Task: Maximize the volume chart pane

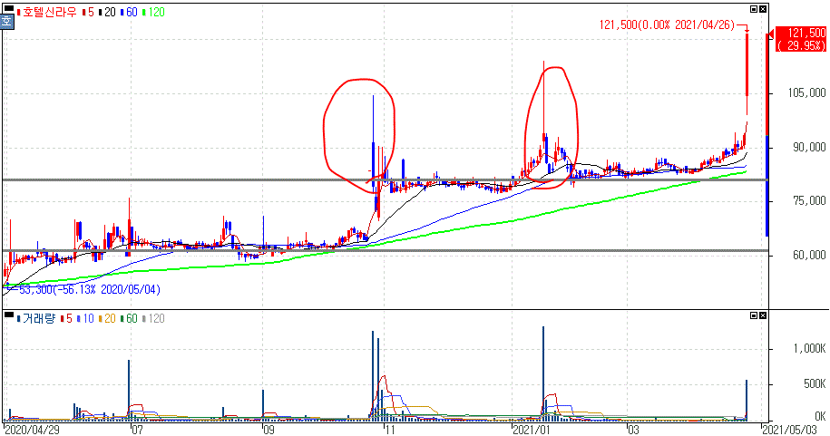Action: click(x=754, y=315)
